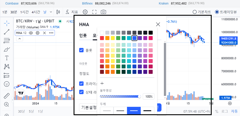This screenshot has width=240, height=116.
Task: Select the trend line drawing tool
Action: 7,32
